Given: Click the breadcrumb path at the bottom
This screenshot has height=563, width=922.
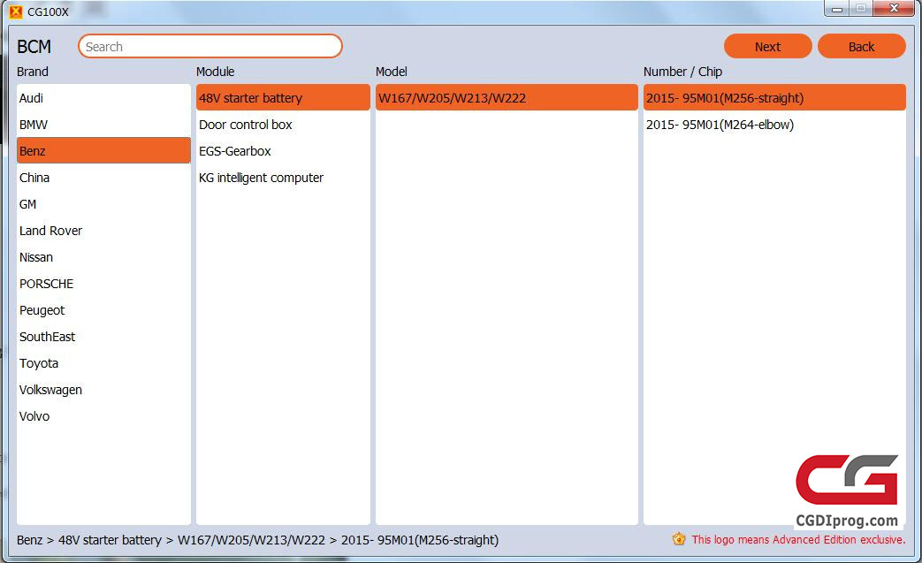Looking at the screenshot, I should click(x=257, y=539).
